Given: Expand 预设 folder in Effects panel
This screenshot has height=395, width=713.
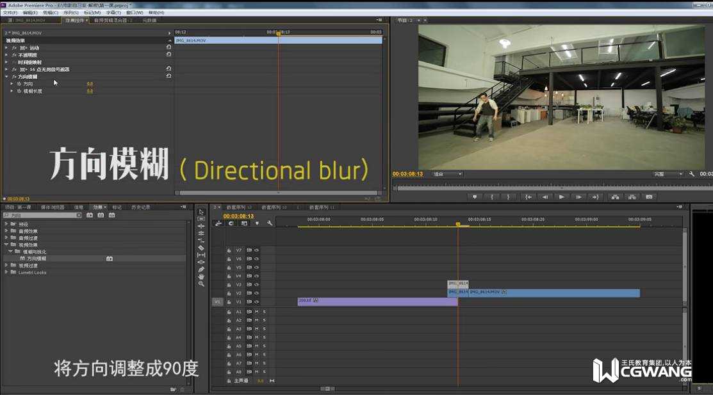Looking at the screenshot, I should 6,224.
